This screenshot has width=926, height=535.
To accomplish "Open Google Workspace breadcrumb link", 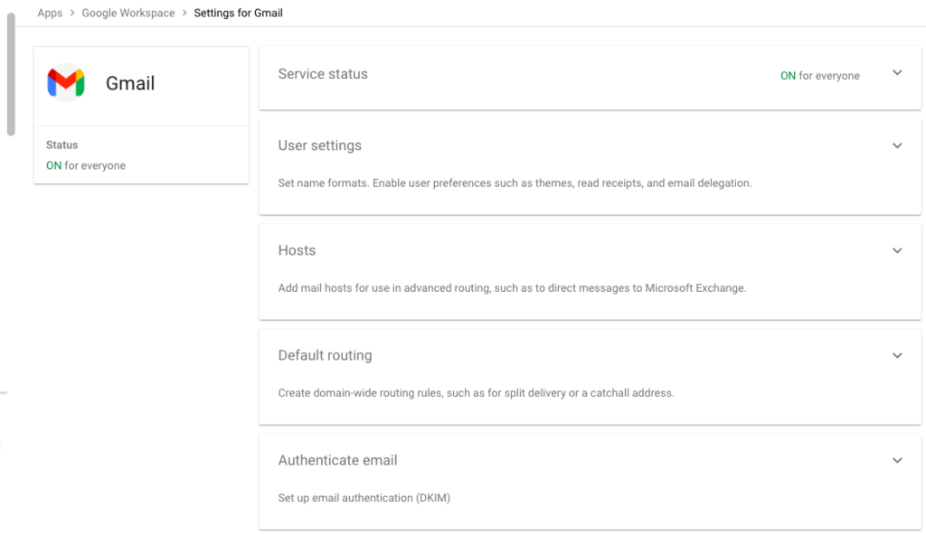I will (128, 14).
